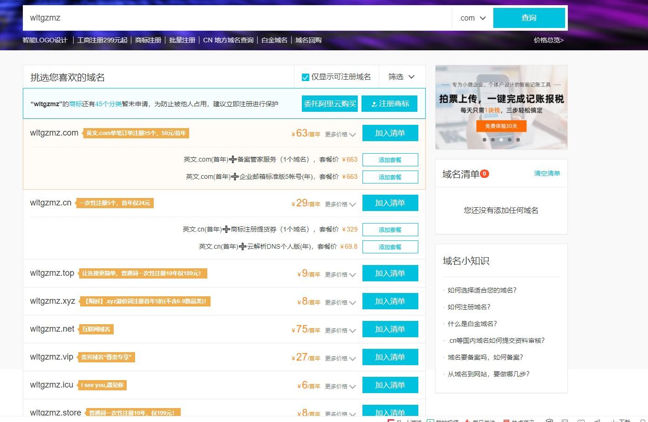Add wltgzmz.top to the list
Viewport: 648px width, 422px height.
pos(390,273)
